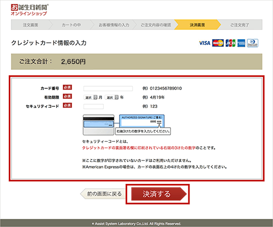Open the 注文画面 step tab

[x=31, y=25]
